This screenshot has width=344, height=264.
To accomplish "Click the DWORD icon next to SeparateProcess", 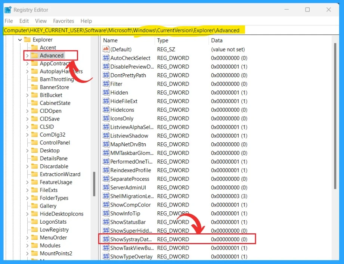I will coord(106,179).
